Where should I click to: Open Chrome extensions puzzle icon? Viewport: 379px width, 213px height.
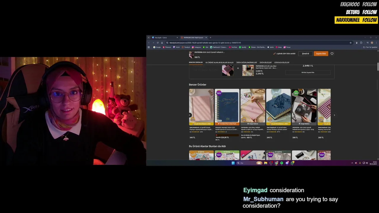pyautogui.click(x=361, y=43)
